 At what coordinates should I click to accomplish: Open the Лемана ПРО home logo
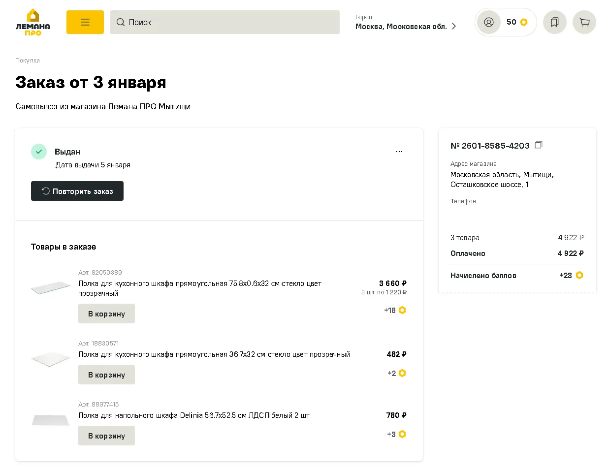(x=33, y=22)
